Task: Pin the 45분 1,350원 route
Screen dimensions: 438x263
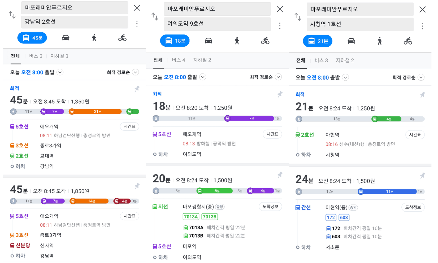Action: click(137, 89)
